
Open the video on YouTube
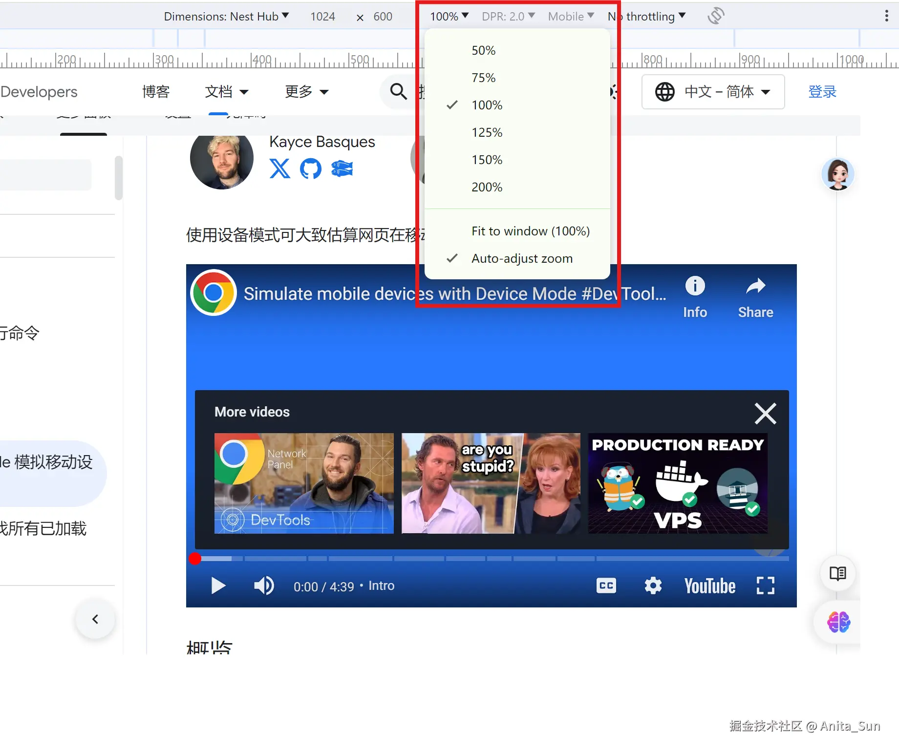pyautogui.click(x=709, y=586)
